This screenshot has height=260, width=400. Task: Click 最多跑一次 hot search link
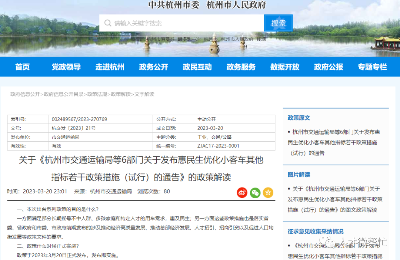click(x=190, y=39)
